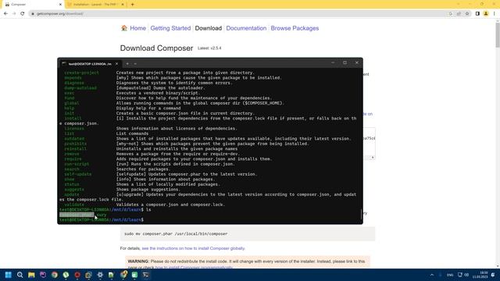Screen dimensions: 500x281
Task: Open the Chrome profile avatar
Action: [486, 14]
